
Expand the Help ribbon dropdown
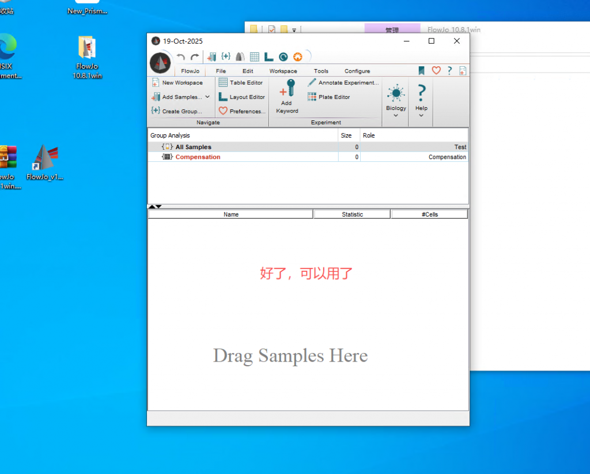point(421,115)
